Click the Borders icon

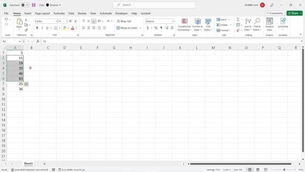click(56, 28)
